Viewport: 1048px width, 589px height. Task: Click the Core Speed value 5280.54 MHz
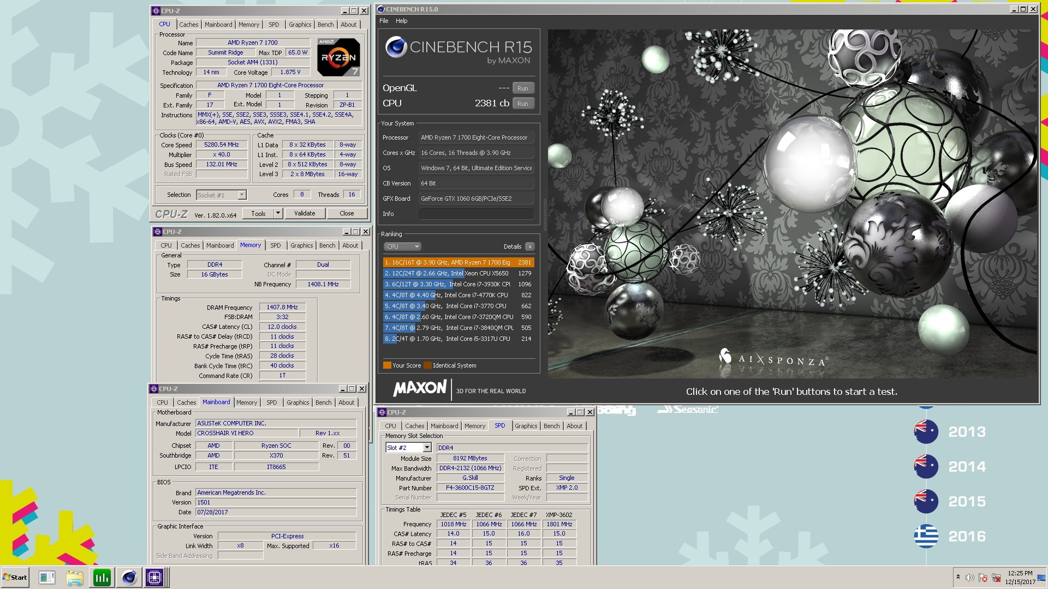221,145
